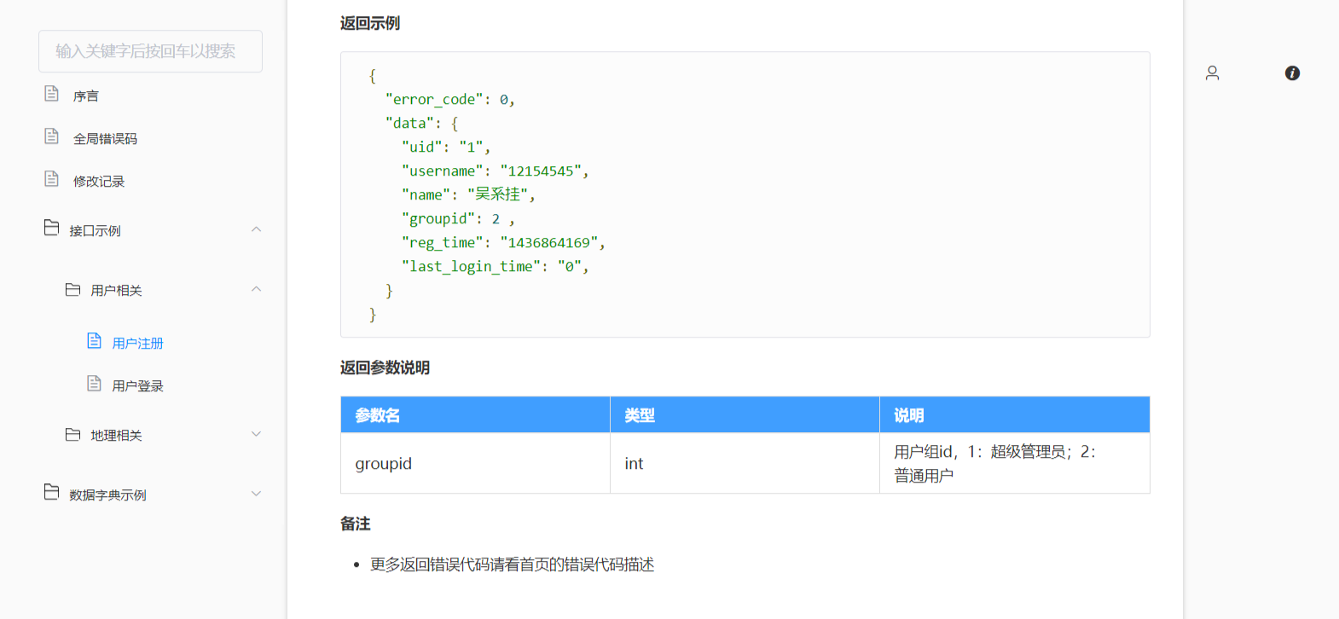Expand the 地理相关 folder chevron
Image resolution: width=1339 pixels, height=619 pixels.
pos(256,434)
